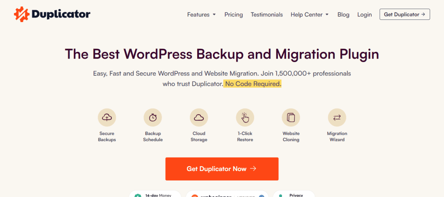Image resolution: width=444 pixels, height=197 pixels.
Task: Click the Login link
Action: pyautogui.click(x=364, y=15)
